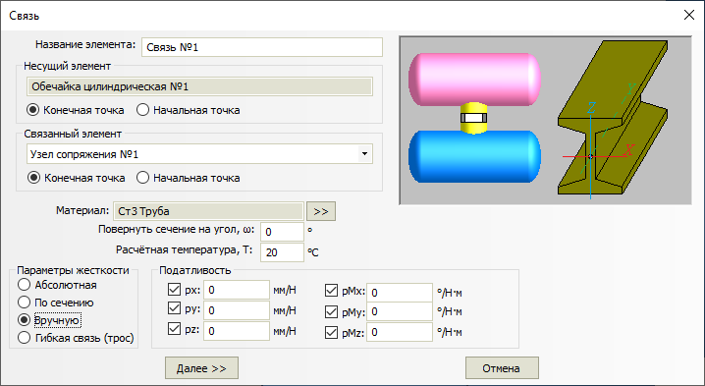This screenshot has width=705, height=386.
Task: Click the Отмена button
Action: pyautogui.click(x=502, y=368)
